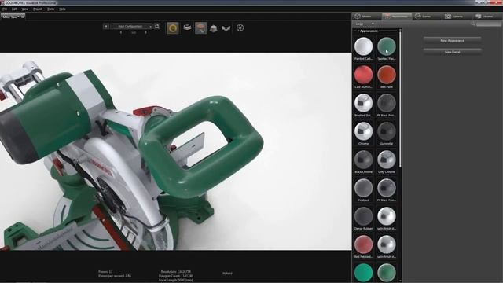Select the Chrome appearance sphere
The image size is (503, 283).
[x=363, y=131]
